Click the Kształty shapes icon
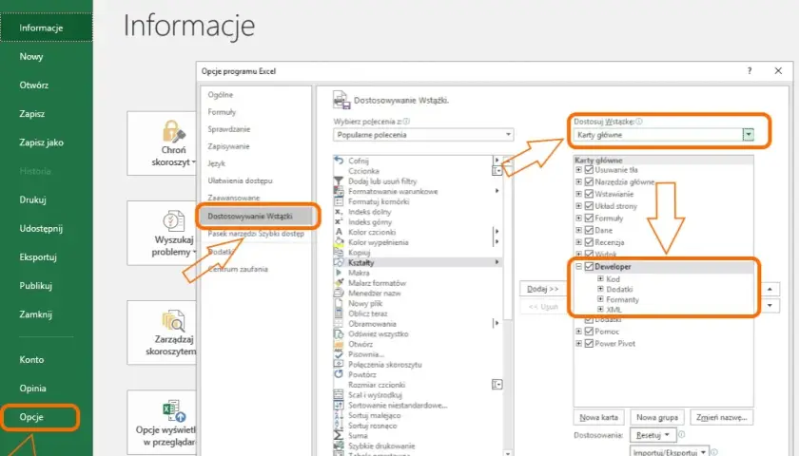This screenshot has width=799, height=456. 339,262
